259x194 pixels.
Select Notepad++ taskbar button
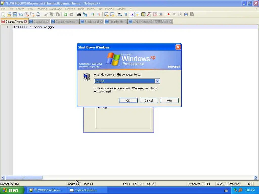[x=47, y=190]
